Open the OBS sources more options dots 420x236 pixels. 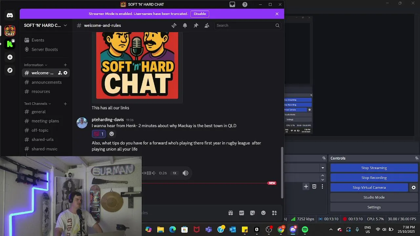pos(322,187)
